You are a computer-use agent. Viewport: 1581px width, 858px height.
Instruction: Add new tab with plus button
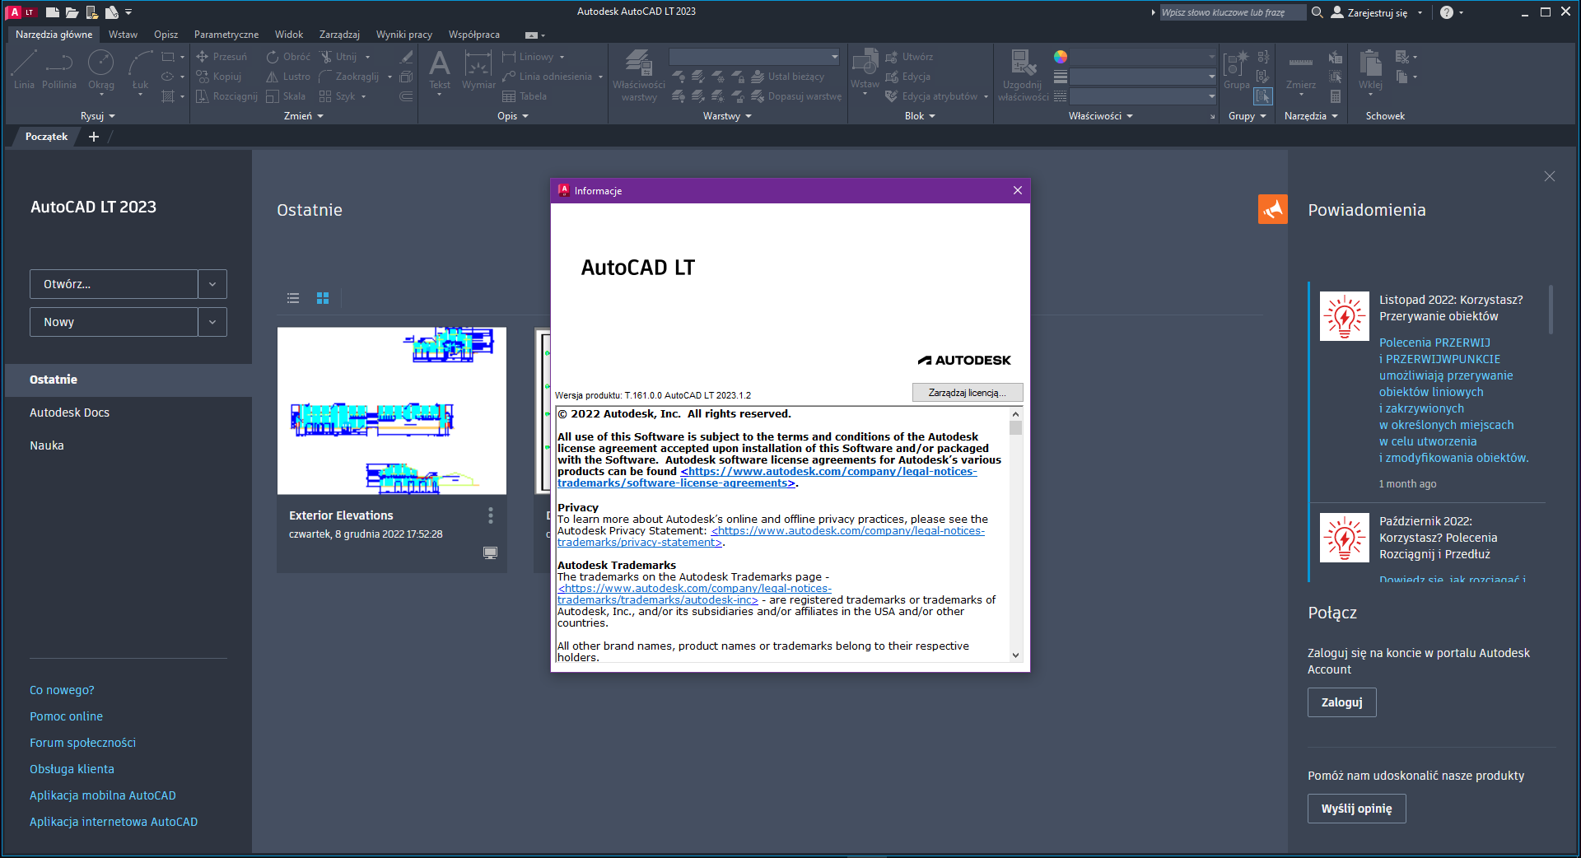click(x=94, y=137)
